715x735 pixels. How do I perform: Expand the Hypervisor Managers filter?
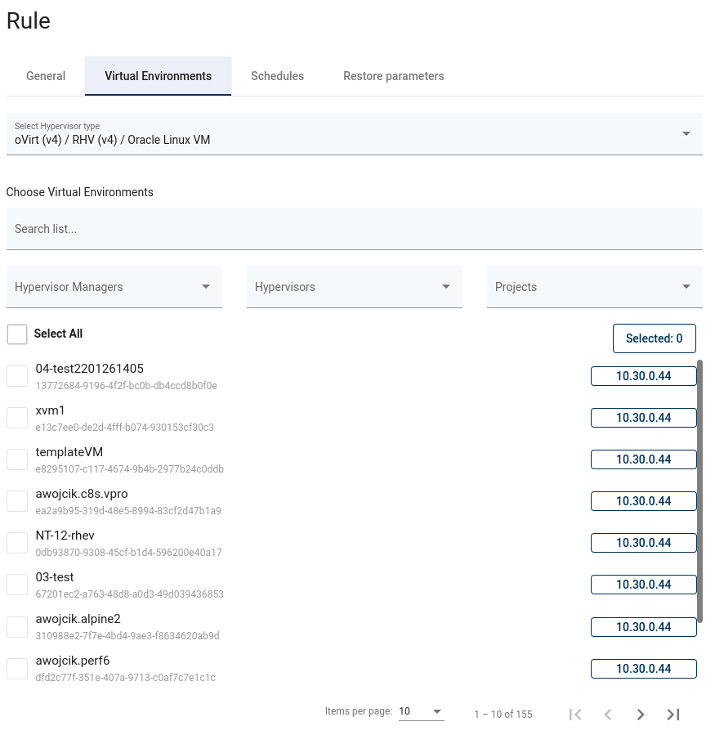[114, 287]
